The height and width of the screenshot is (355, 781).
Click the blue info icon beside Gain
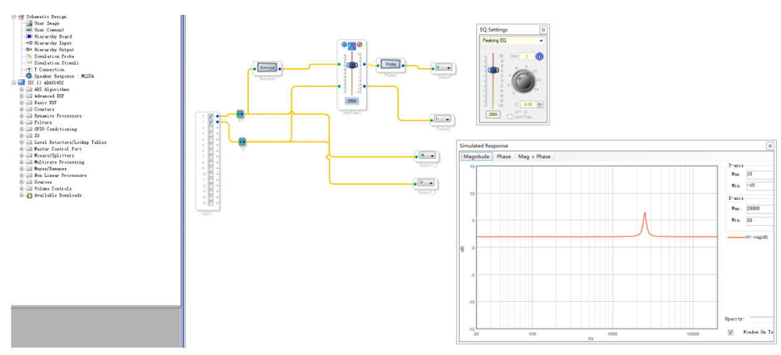[x=539, y=56]
